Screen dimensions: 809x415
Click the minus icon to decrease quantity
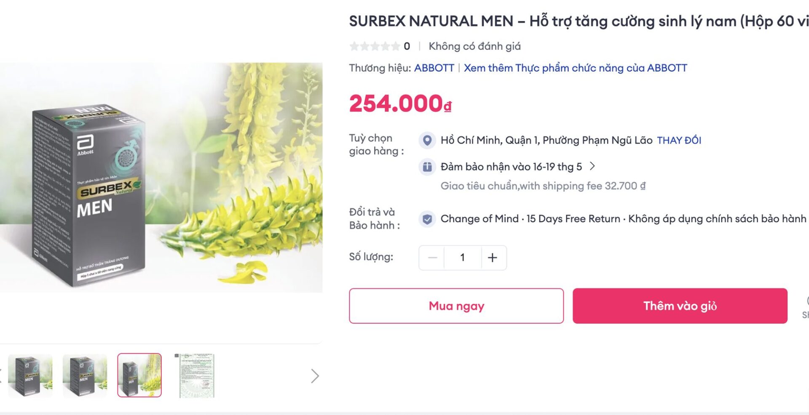432,258
